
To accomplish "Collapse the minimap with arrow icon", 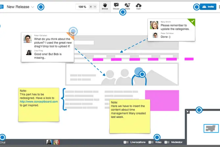I will pos(187,111).
